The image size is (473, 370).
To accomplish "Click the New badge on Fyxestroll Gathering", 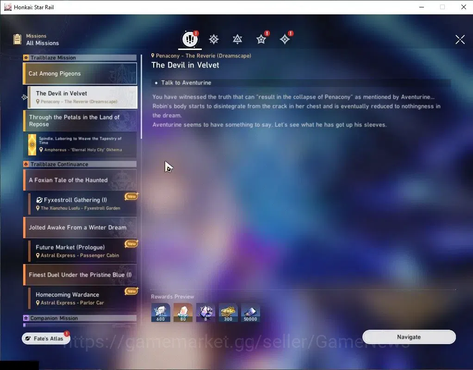I will click(131, 196).
